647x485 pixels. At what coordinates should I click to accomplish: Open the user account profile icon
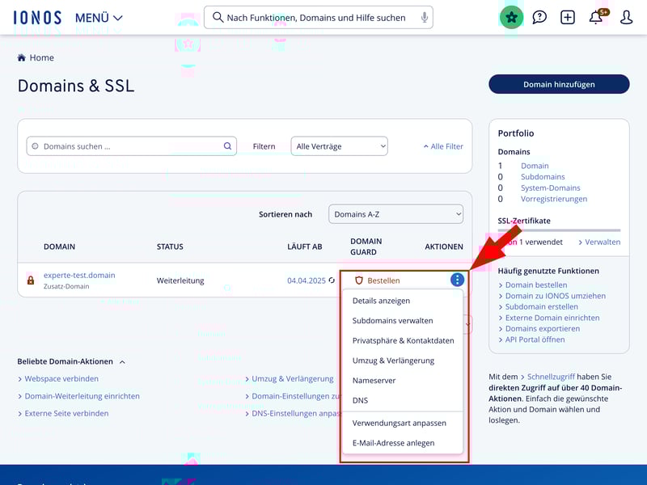626,17
